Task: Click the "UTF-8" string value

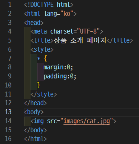Action: click(x=88, y=31)
